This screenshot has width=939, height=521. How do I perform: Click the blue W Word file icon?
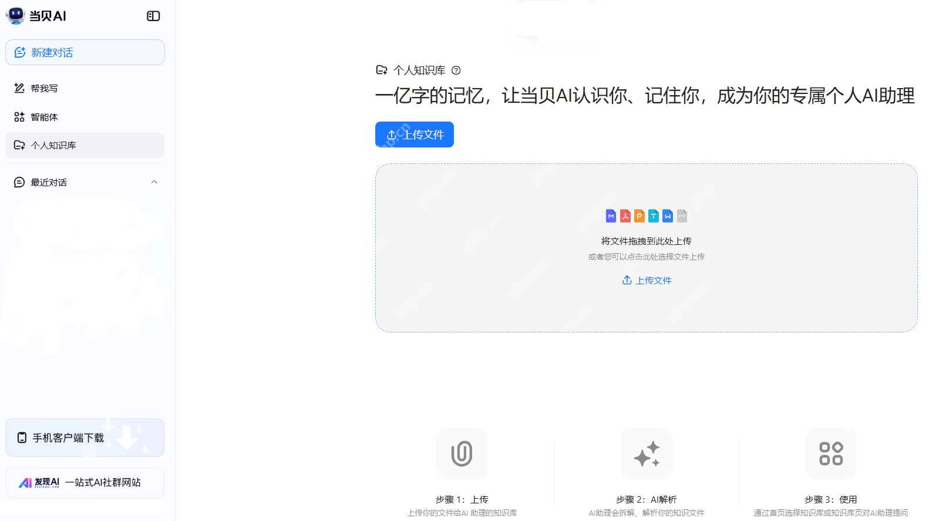point(668,216)
